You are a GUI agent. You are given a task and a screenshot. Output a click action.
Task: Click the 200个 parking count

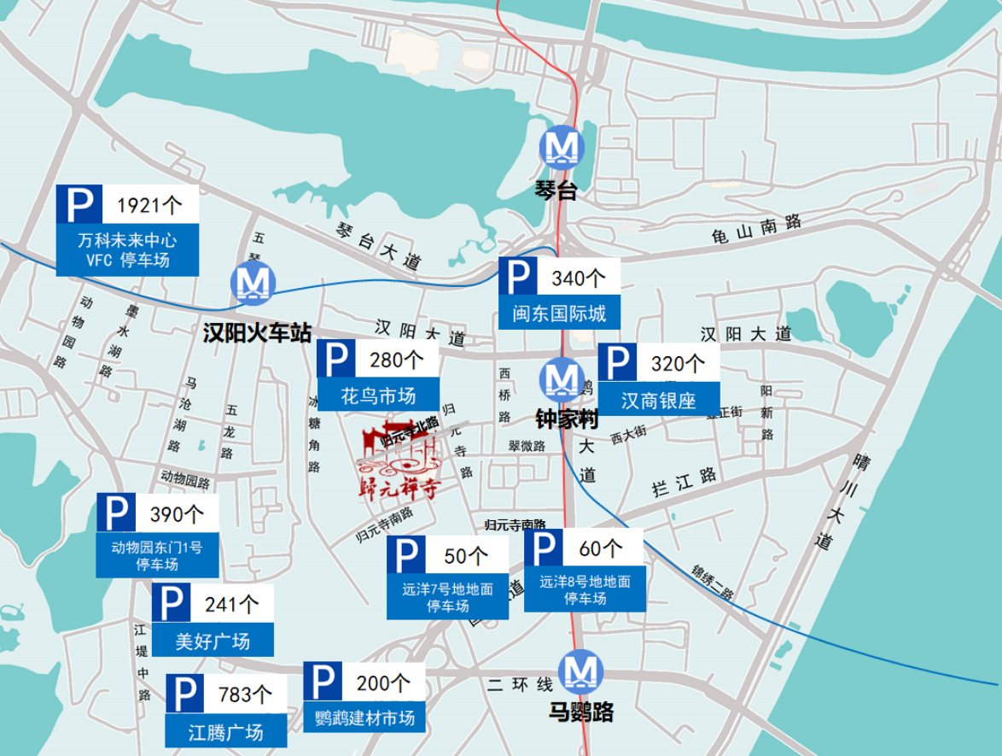[382, 683]
